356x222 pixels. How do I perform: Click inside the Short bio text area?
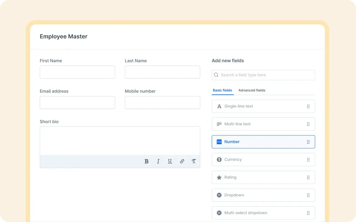[120, 141]
